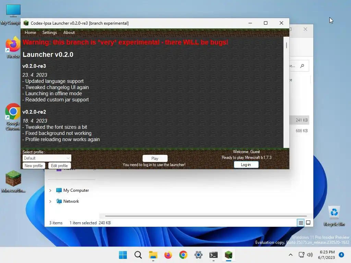Open taskbar Search

138,255
